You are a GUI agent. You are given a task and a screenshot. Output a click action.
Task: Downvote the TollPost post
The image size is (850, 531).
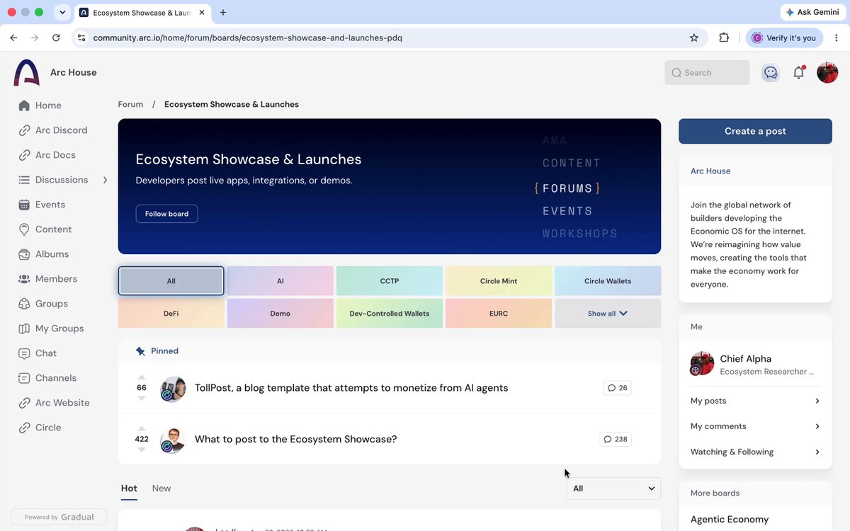coord(142,399)
